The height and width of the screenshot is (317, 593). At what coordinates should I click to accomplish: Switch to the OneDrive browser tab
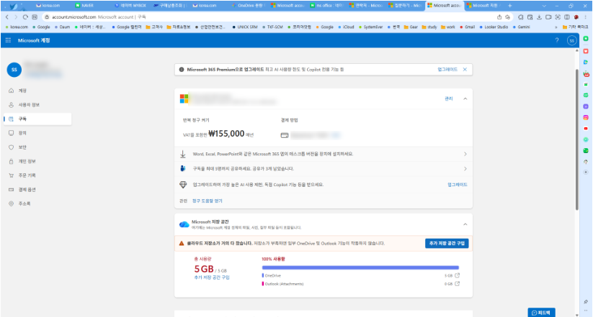pos(248,5)
